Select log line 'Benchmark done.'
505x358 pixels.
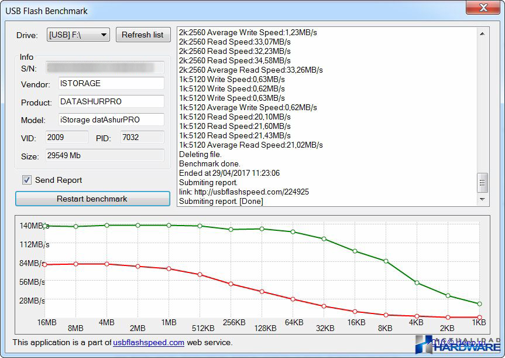209,164
